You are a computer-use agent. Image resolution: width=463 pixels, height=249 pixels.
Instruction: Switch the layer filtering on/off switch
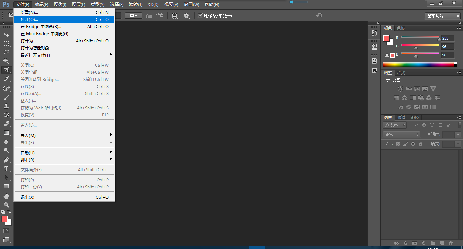tap(460, 125)
